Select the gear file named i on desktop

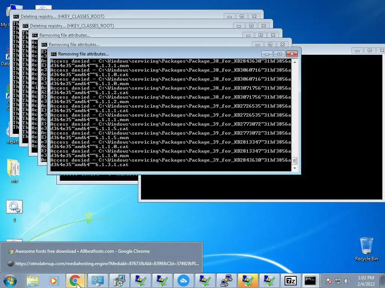[x=14, y=211]
